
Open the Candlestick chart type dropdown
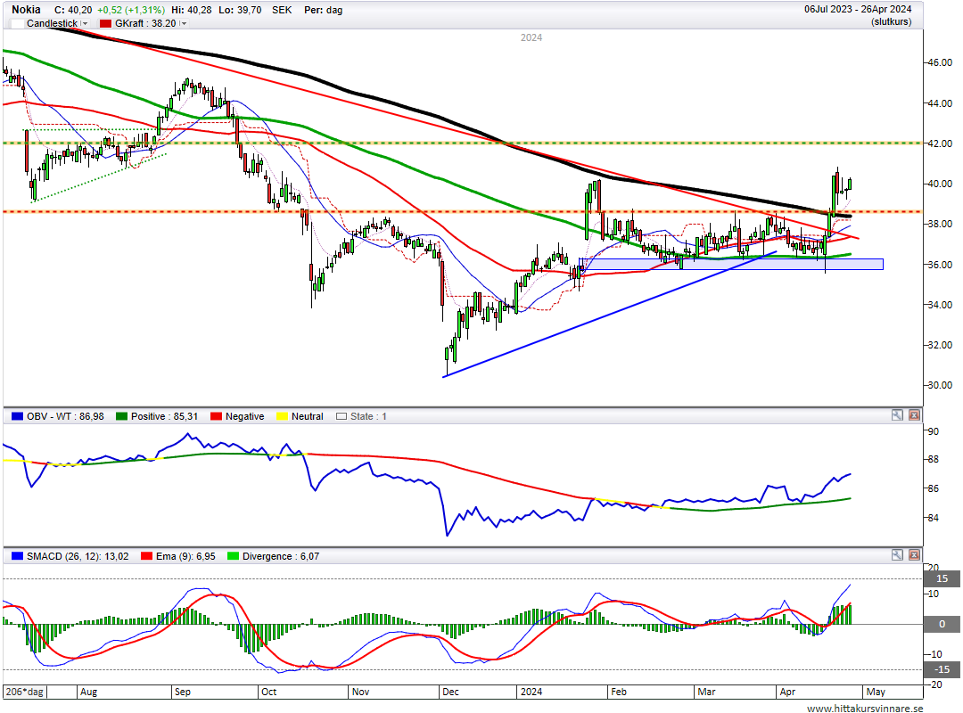pyautogui.click(x=85, y=23)
